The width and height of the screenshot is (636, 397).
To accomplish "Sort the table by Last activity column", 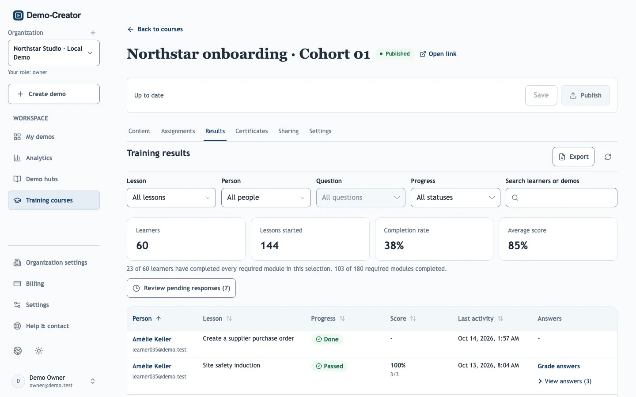I will [x=481, y=318].
